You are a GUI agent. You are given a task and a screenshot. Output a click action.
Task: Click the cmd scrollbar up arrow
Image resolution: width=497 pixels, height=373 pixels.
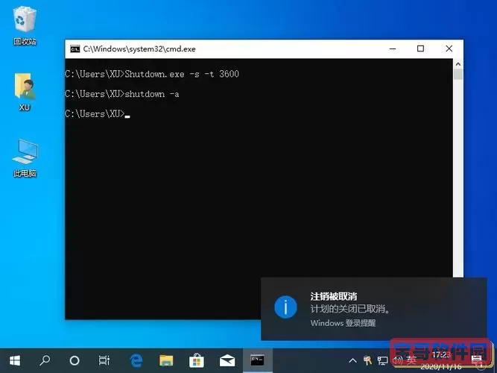[x=458, y=64]
